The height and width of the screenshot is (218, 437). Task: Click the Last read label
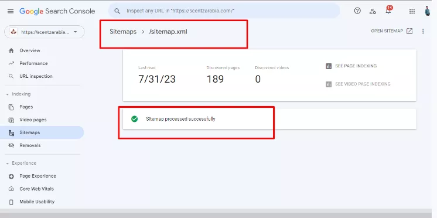pyautogui.click(x=147, y=68)
